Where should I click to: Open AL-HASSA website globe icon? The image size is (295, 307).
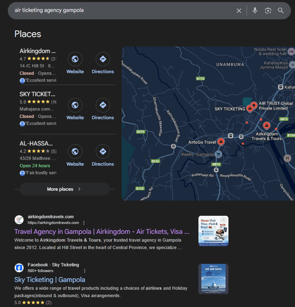pos(75,152)
